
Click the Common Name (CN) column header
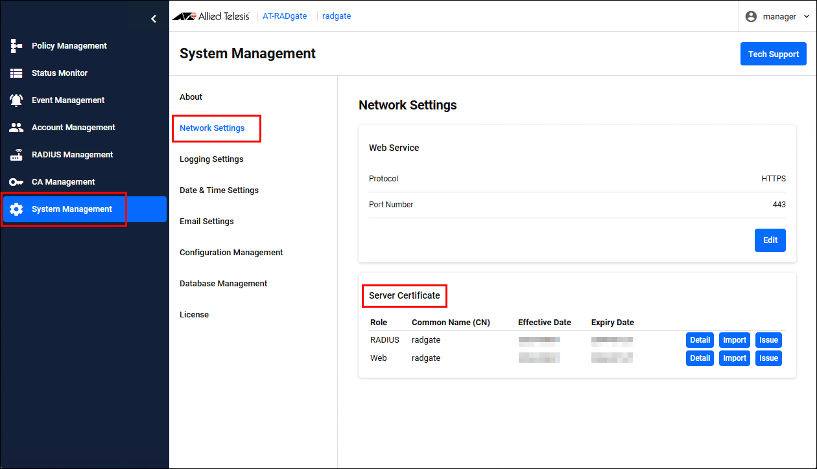(451, 323)
